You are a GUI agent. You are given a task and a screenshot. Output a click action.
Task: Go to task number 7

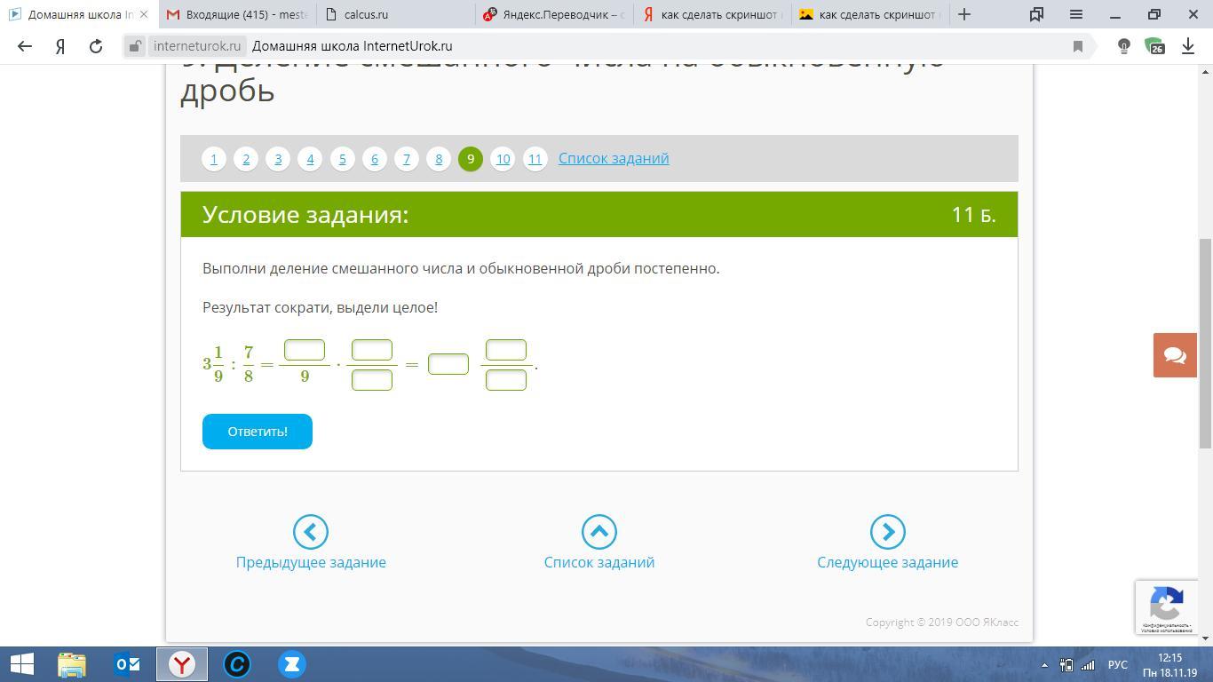[x=406, y=159]
